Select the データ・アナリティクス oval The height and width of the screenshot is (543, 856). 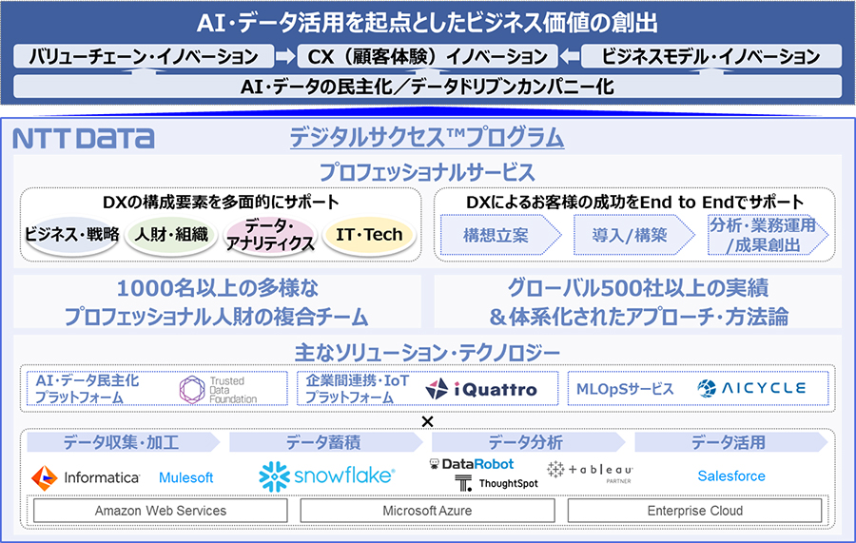pyautogui.click(x=271, y=235)
